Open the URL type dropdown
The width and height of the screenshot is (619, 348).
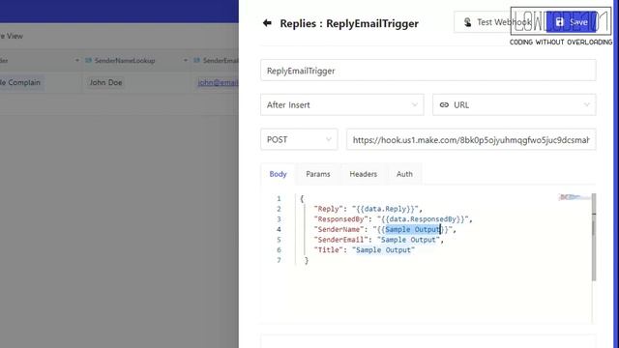[x=514, y=105]
